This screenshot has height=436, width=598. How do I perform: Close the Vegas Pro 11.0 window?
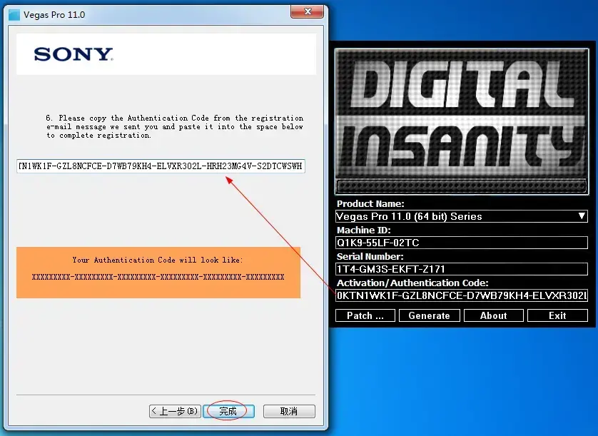click(x=308, y=11)
